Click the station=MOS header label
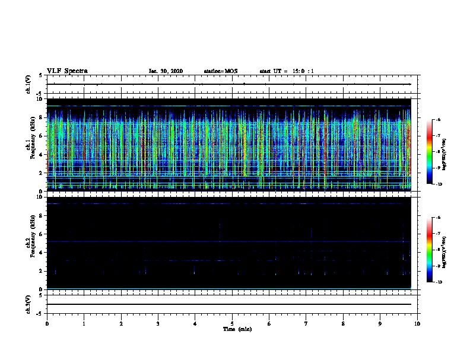Image resolution: width=470 pixels, height=363 pixels. (221, 71)
